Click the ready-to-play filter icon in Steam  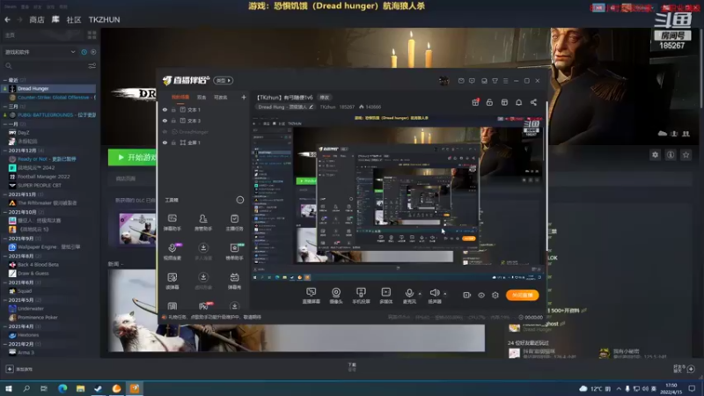[x=93, y=52]
